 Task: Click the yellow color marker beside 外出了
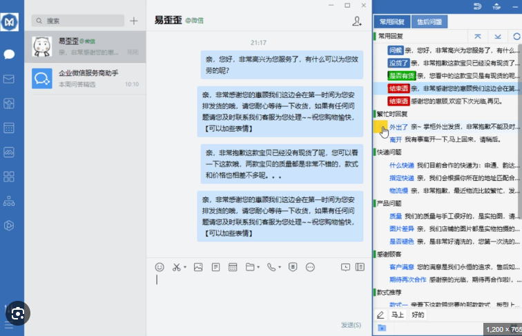tap(380, 127)
